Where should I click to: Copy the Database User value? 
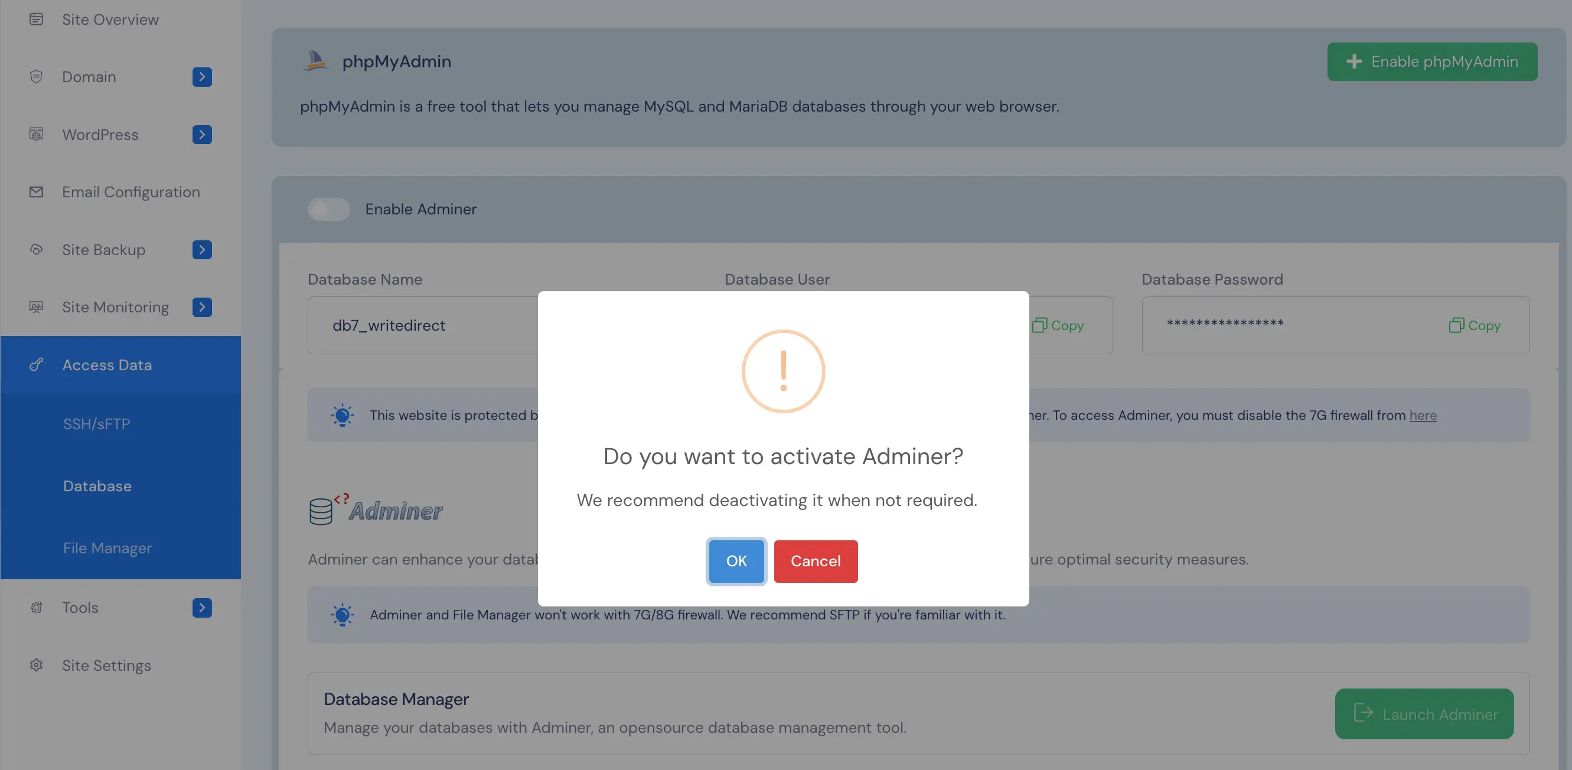point(1058,325)
